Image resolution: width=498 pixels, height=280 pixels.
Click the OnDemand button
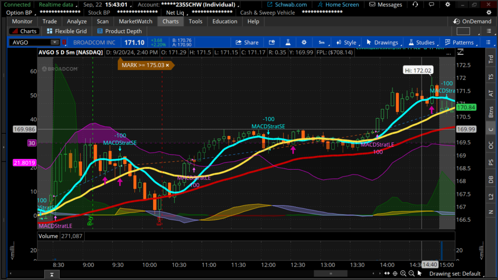pyautogui.click(x=472, y=21)
